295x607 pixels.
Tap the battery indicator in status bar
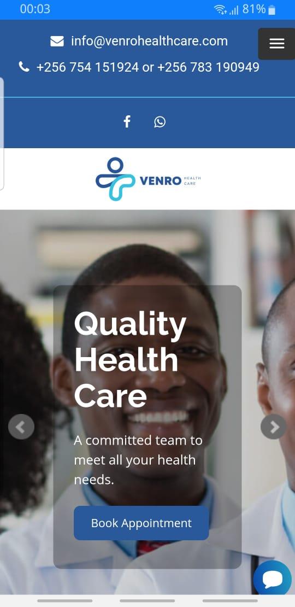(272, 10)
